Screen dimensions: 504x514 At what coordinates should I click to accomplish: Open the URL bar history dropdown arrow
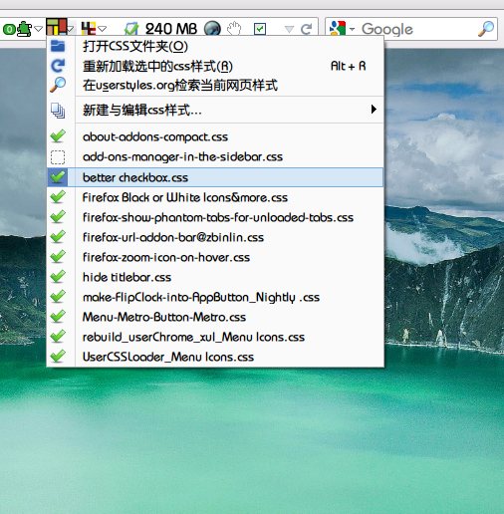[289, 29]
